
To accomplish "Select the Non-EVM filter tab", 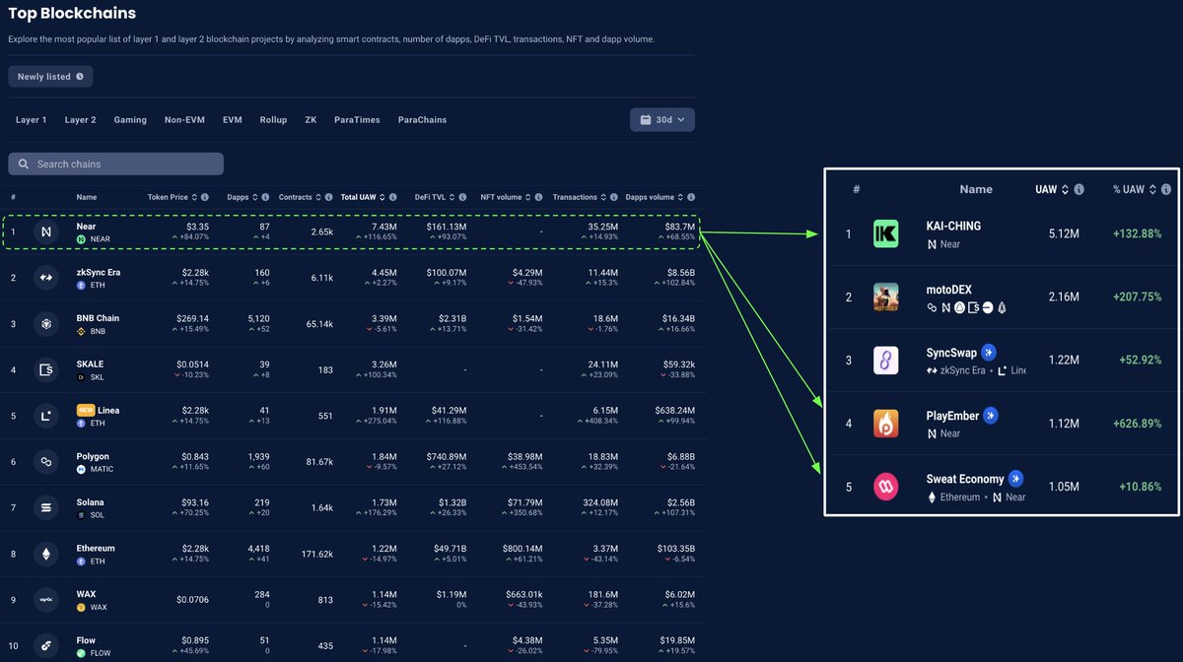I will (x=184, y=120).
